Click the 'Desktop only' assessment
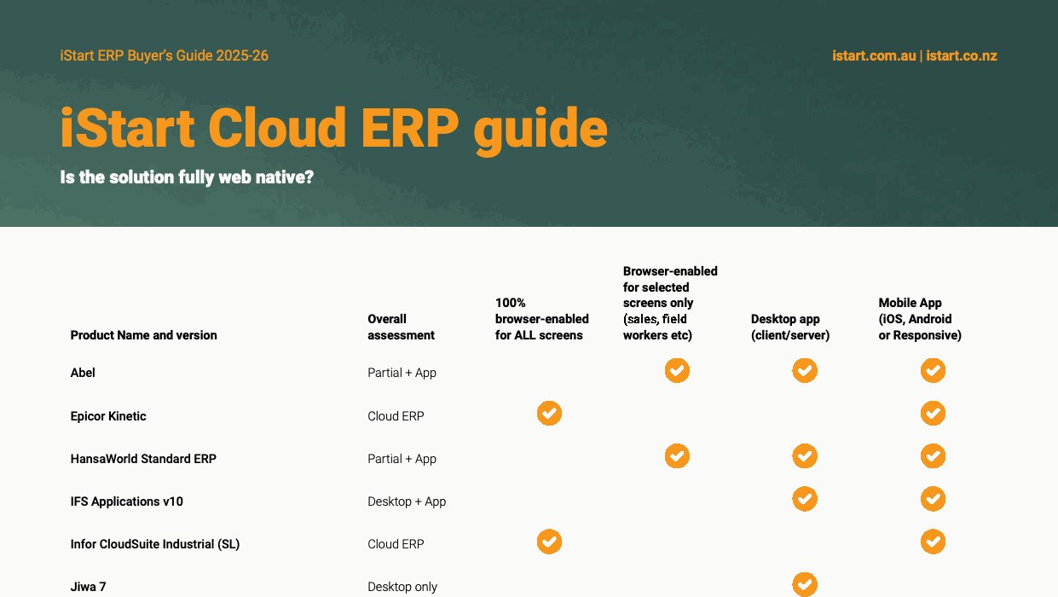Viewport: 1058px width, 597px height. pyautogui.click(x=402, y=587)
